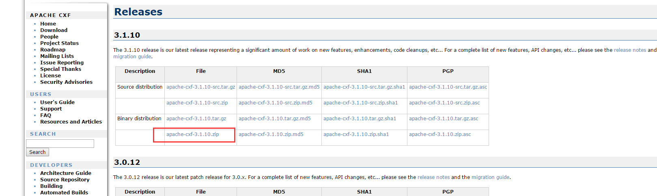Click the Search button
This screenshot has height=196, width=657.
(x=37, y=152)
